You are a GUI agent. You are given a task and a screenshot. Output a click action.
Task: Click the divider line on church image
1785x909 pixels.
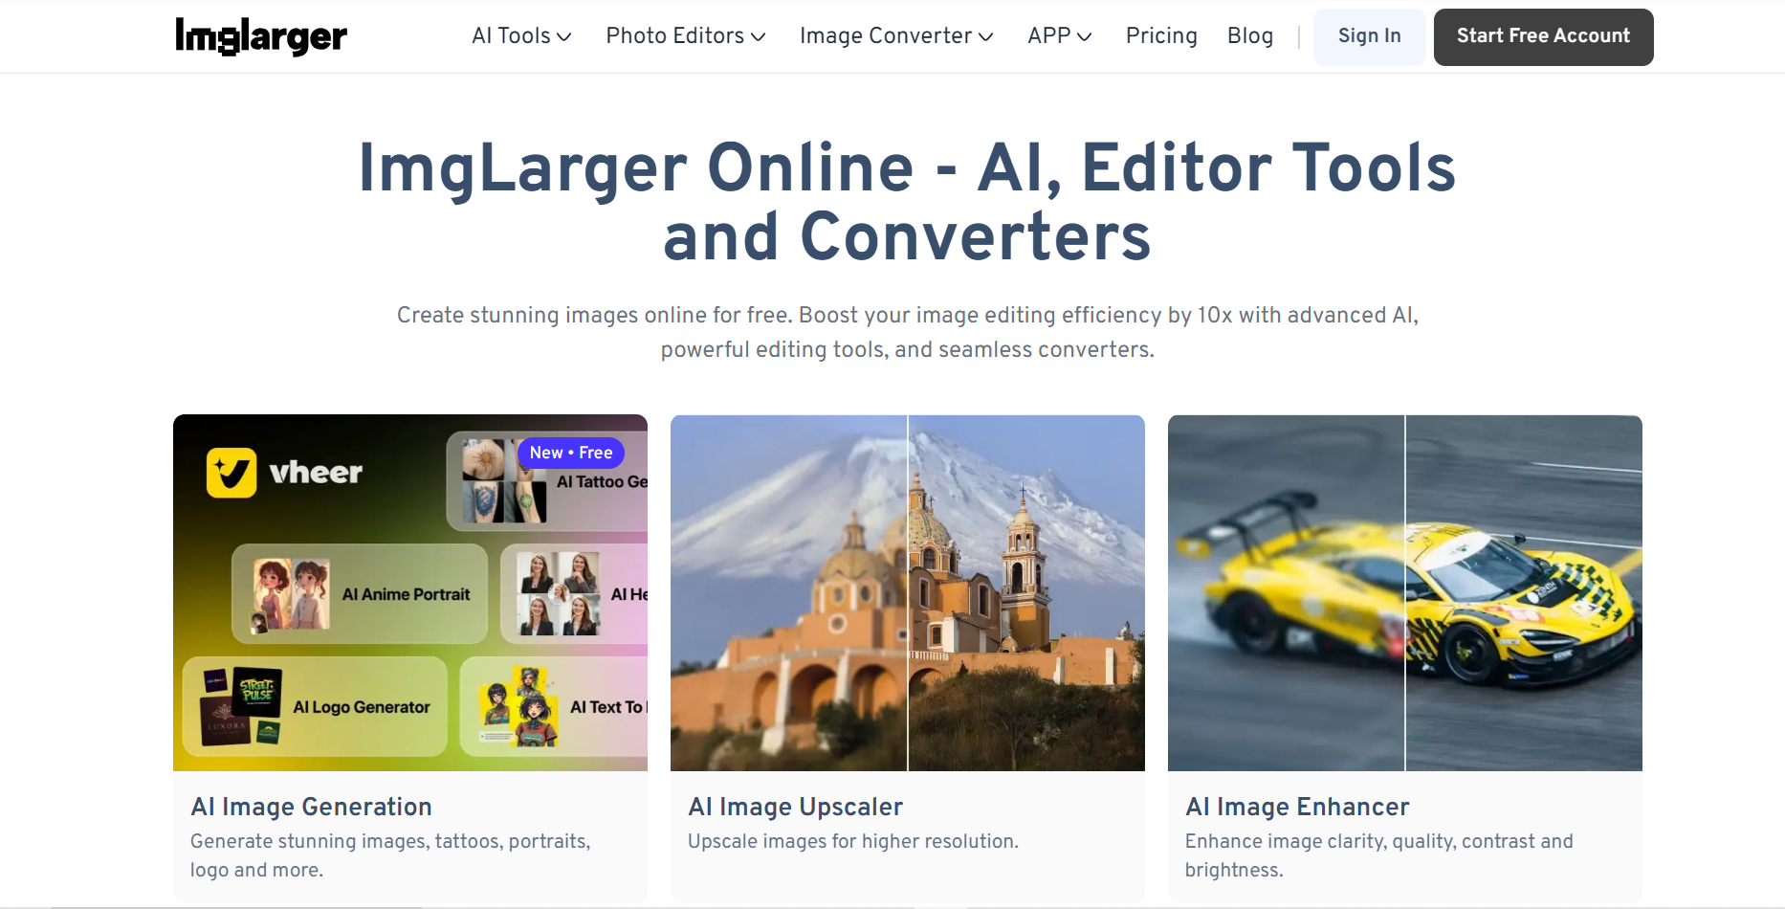908,593
